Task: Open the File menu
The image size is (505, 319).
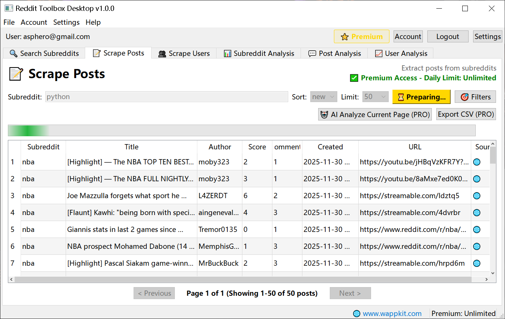Action: click(x=9, y=22)
